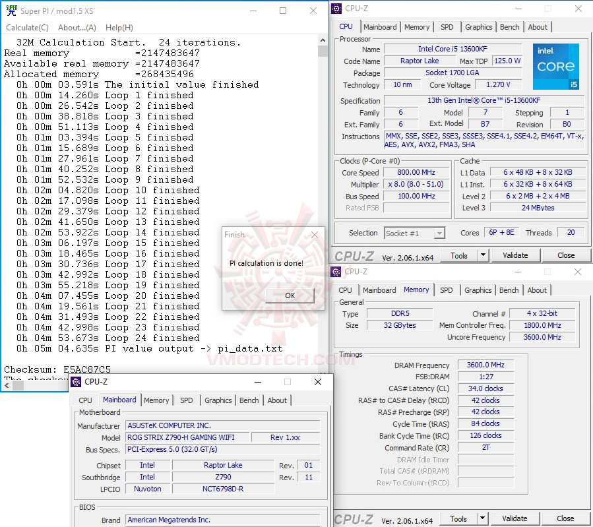The height and width of the screenshot is (527, 593).
Task: Click the Cores 6P + 8E value
Action: pyautogui.click(x=501, y=232)
